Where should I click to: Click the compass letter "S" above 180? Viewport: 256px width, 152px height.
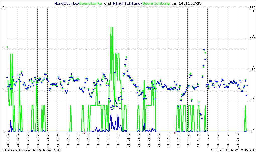[254, 66]
